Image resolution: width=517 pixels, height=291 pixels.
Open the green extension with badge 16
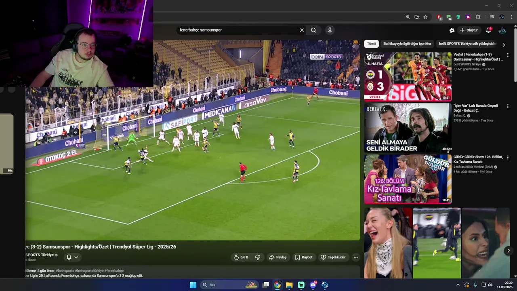(x=449, y=17)
